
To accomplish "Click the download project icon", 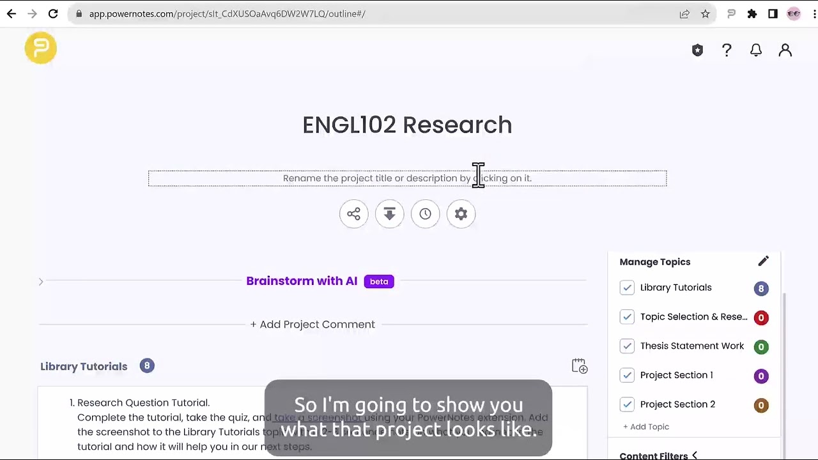I will click(x=389, y=214).
